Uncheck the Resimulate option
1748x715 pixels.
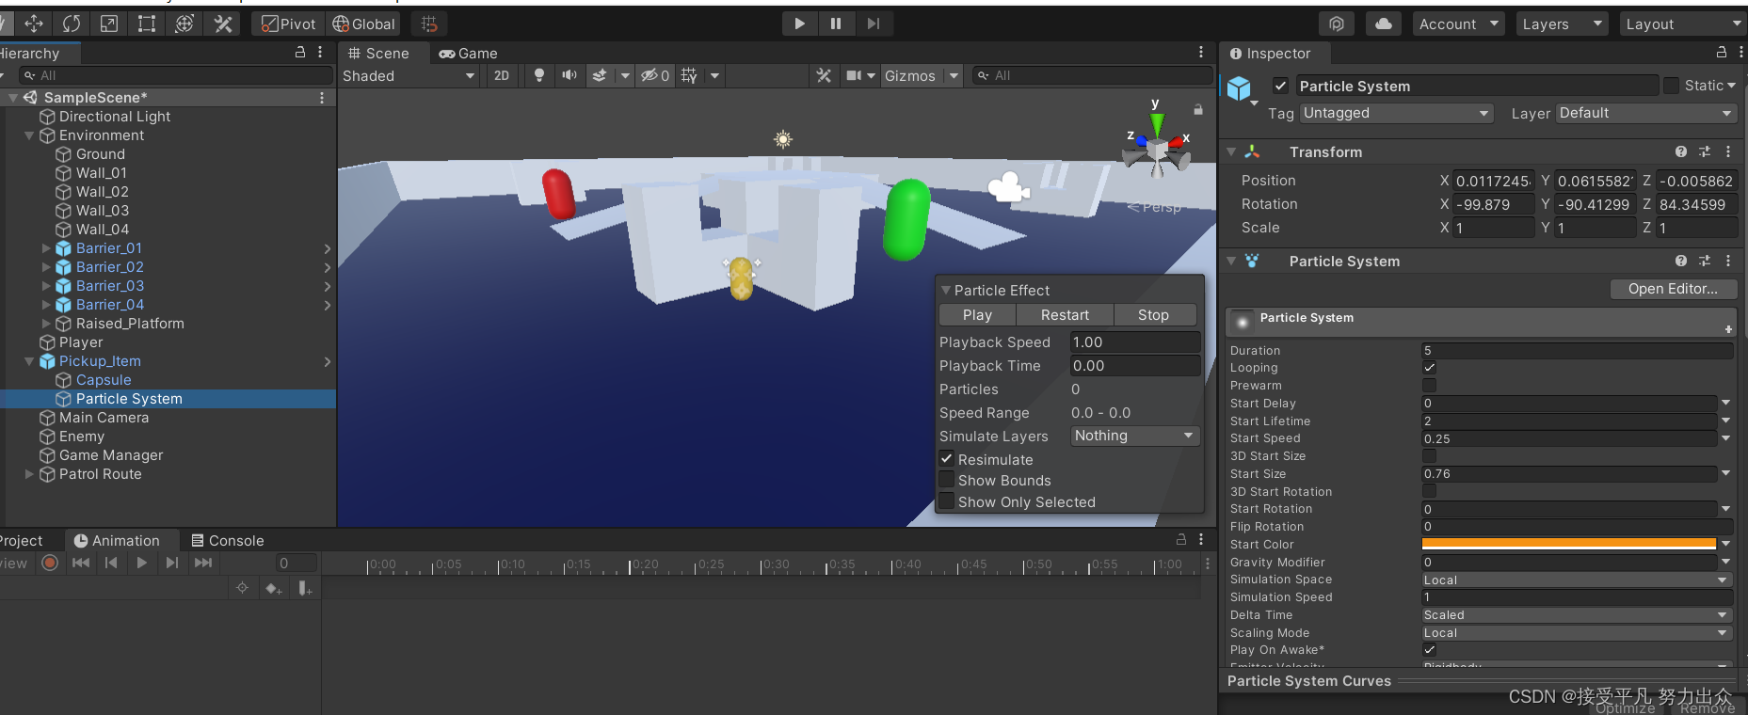[x=947, y=458]
